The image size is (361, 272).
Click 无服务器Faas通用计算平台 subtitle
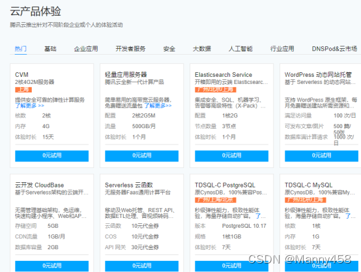click(x=137, y=193)
